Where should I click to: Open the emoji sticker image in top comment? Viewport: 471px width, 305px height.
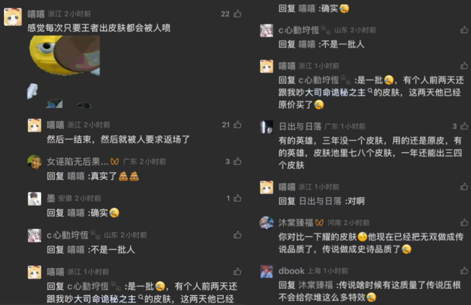pos(65,55)
